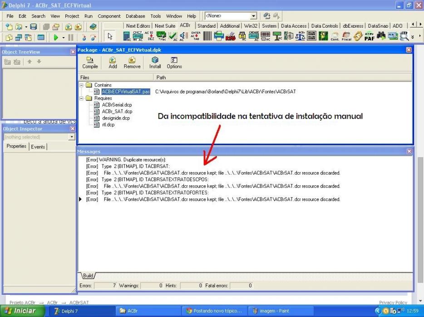The width and height of the screenshot is (424, 317).
Task: Click the Pause program icon
Action: pyautogui.click(x=71, y=38)
